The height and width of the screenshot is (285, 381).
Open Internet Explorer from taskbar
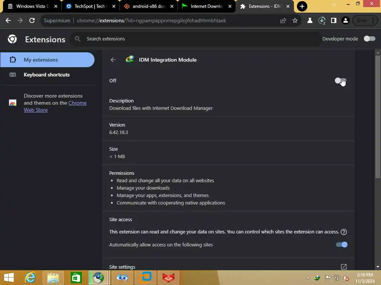31,278
